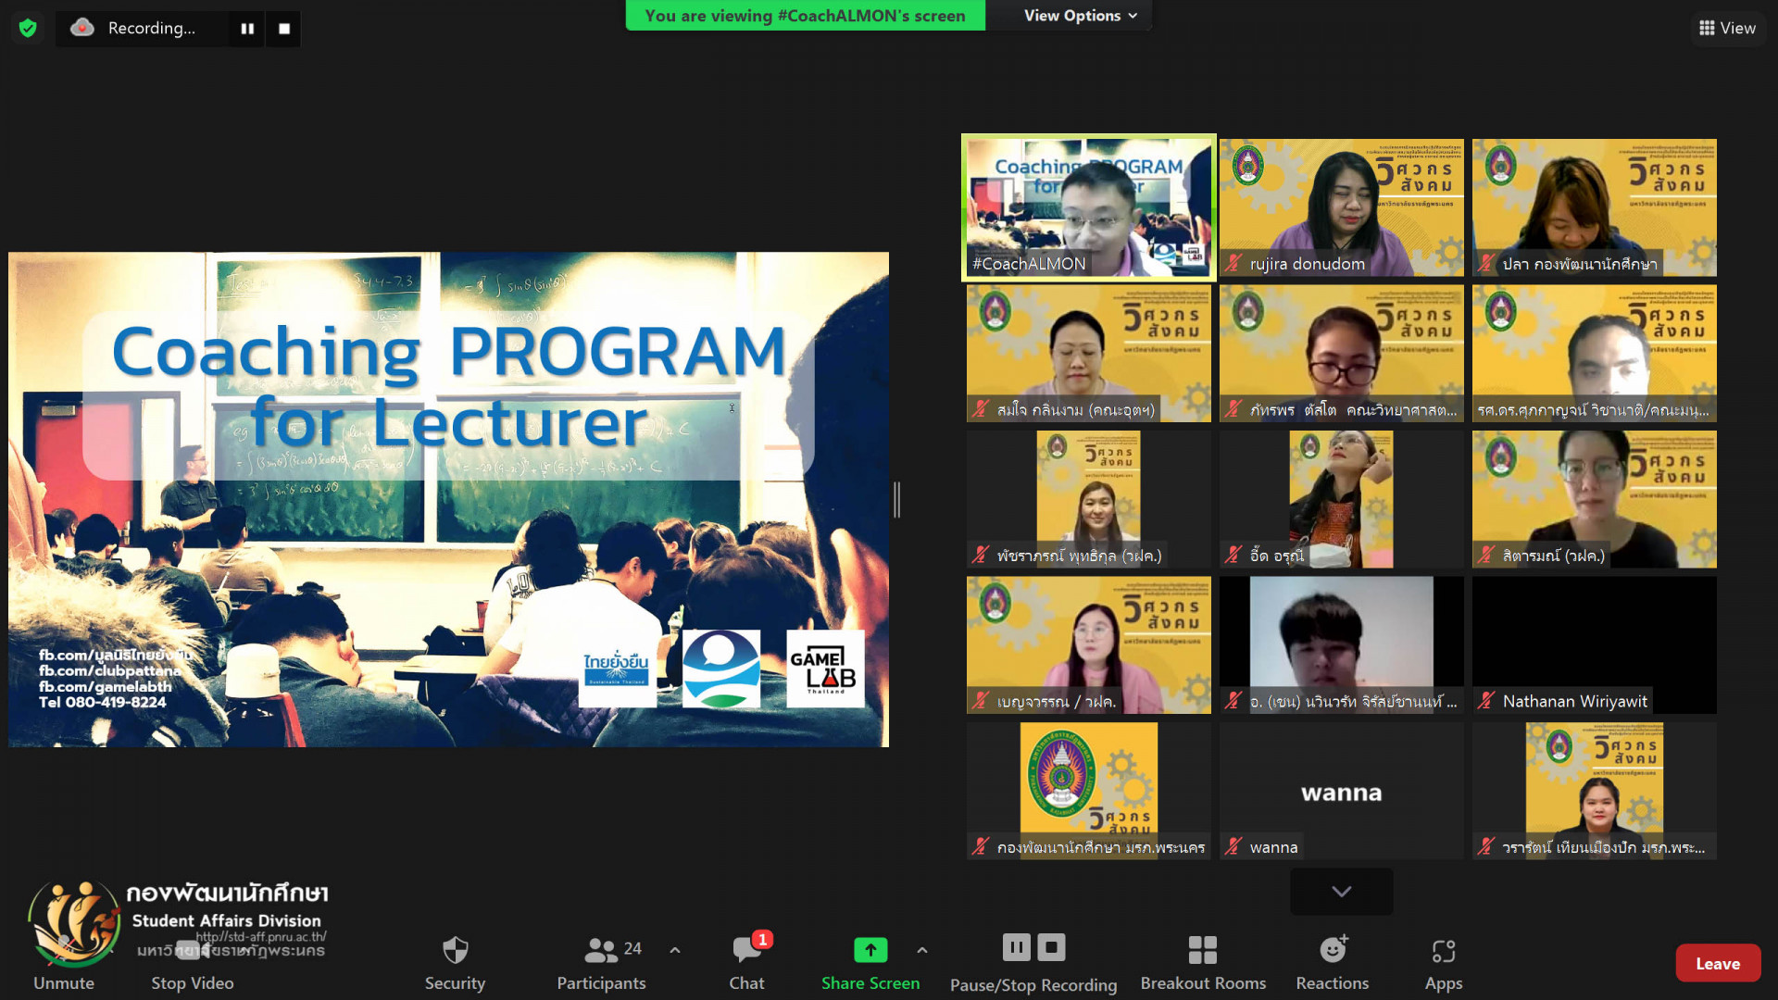Open Breakout Rooms
The height and width of the screenshot is (1000, 1778).
tap(1202, 951)
